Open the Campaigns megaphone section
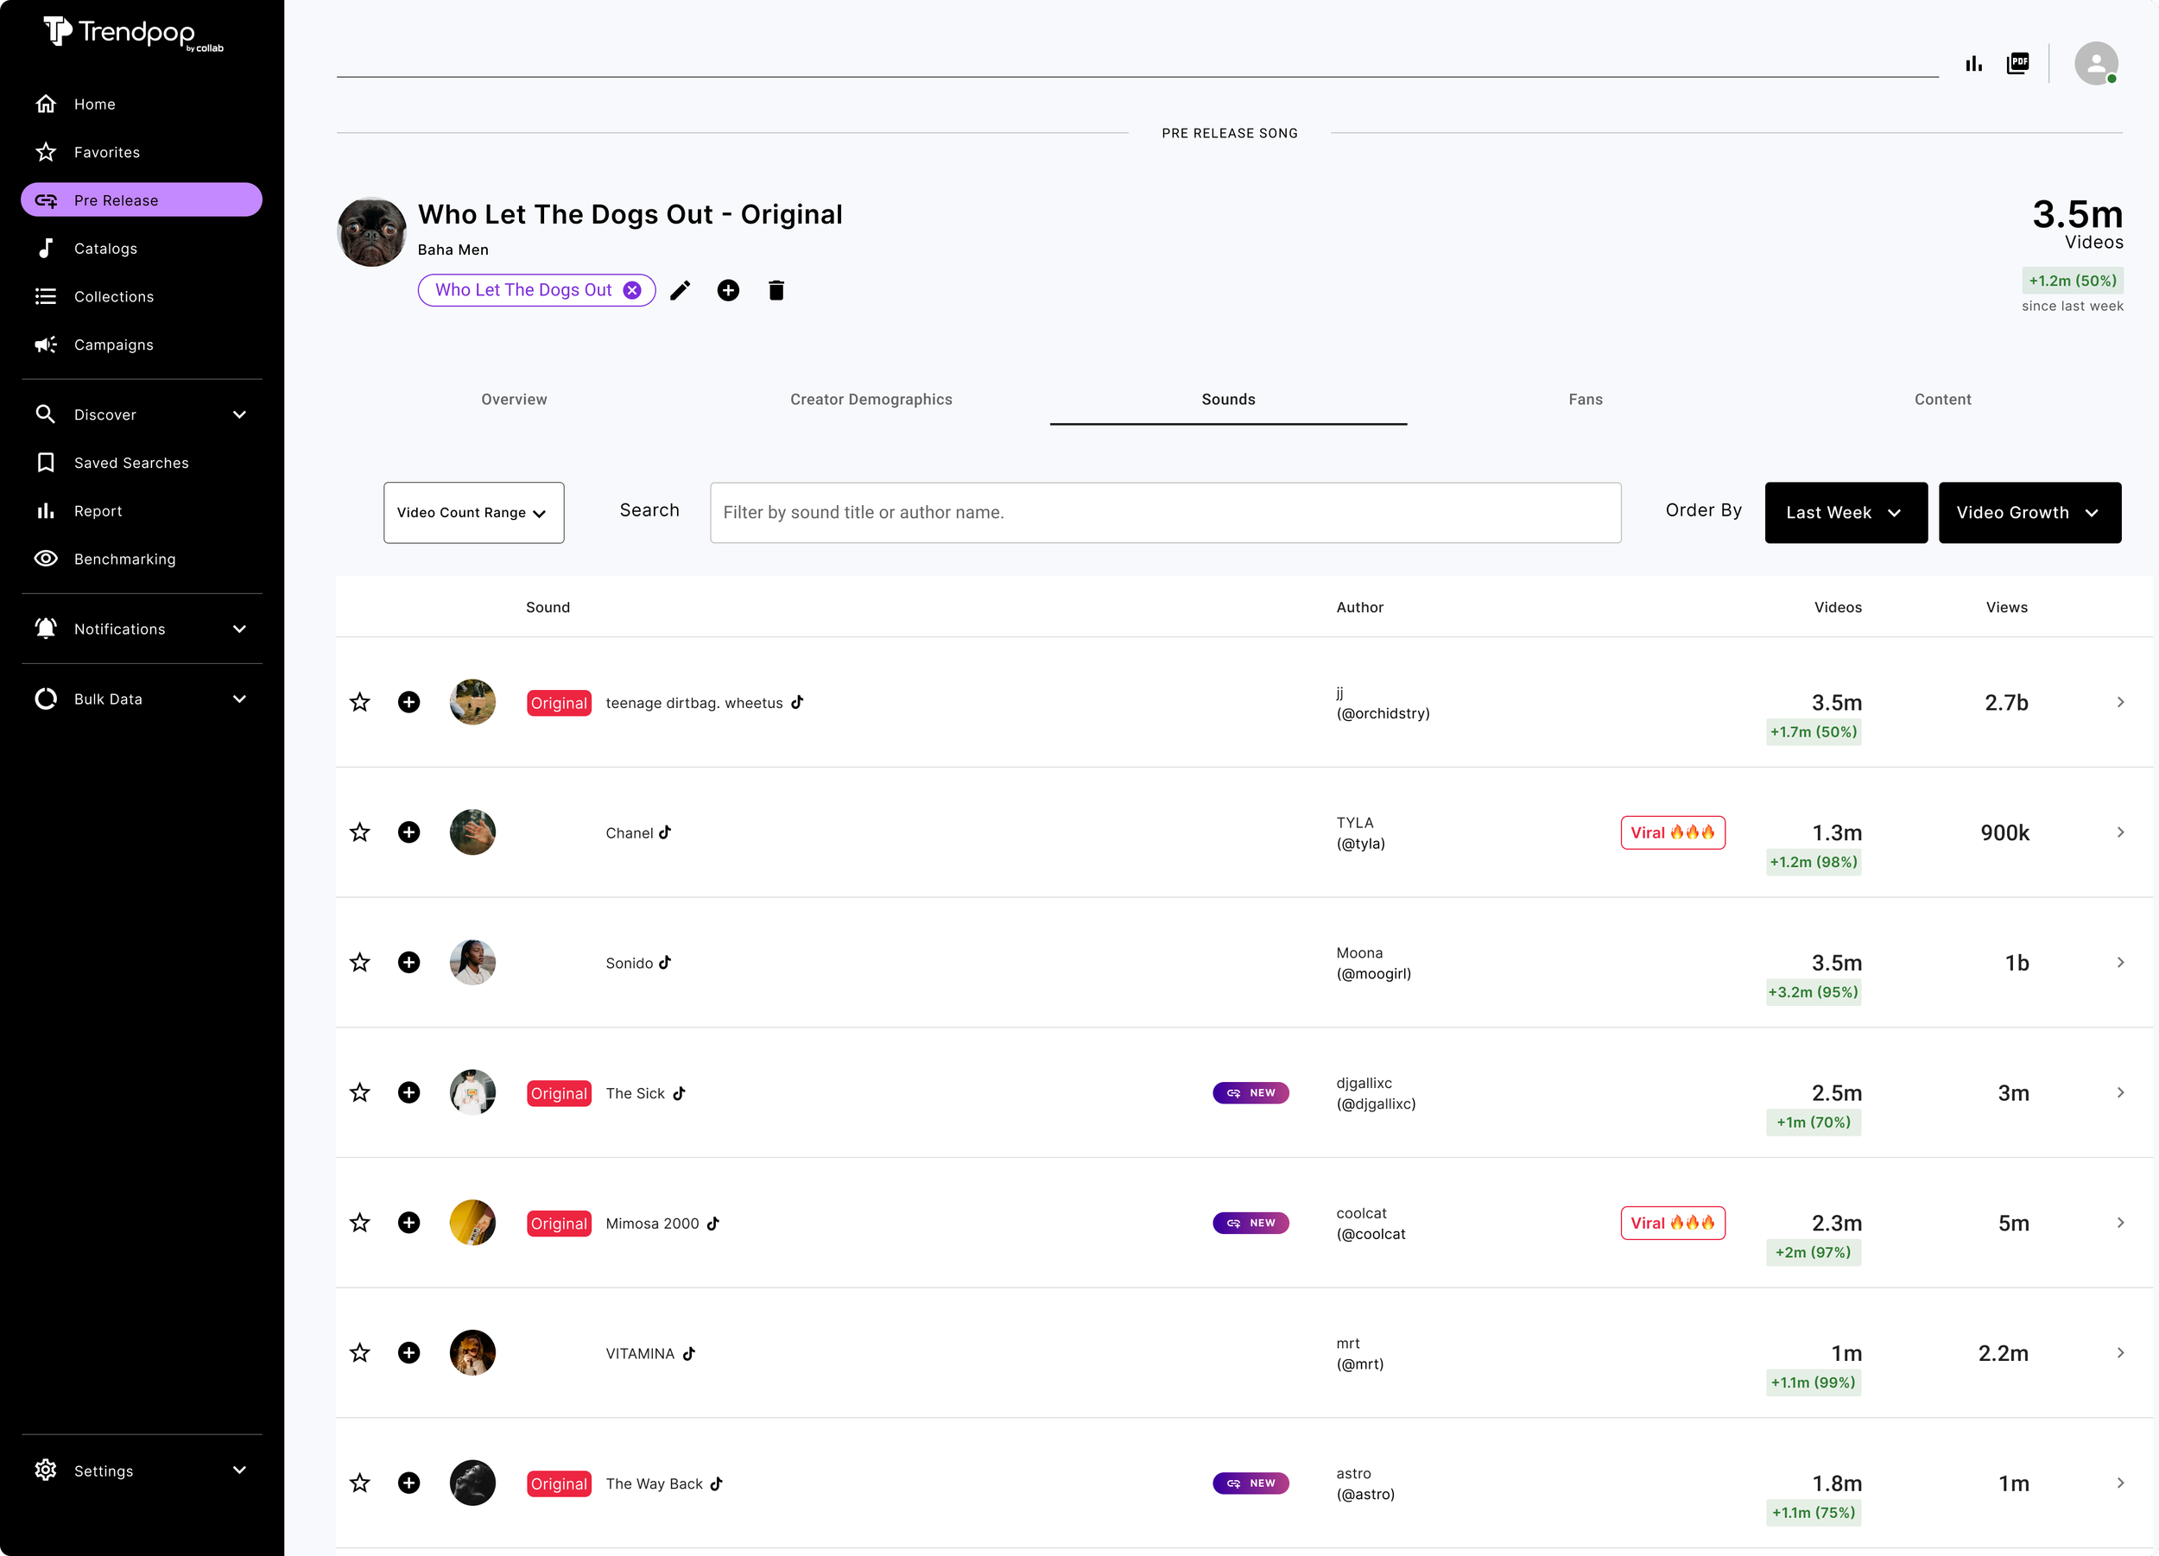Image resolution: width=2159 pixels, height=1556 pixels. point(46,345)
